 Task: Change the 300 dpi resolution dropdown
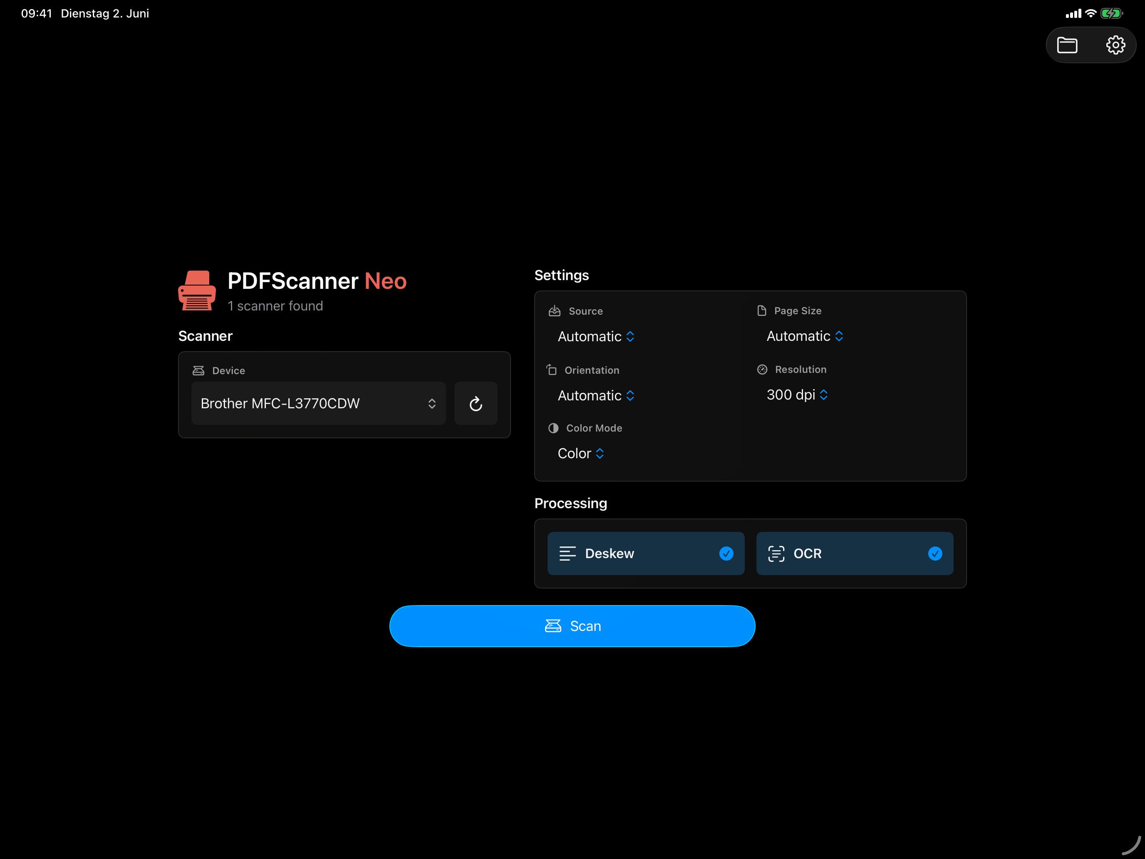coord(797,395)
